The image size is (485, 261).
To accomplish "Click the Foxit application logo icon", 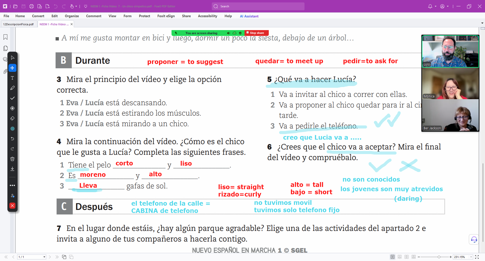I will (x=5, y=6).
